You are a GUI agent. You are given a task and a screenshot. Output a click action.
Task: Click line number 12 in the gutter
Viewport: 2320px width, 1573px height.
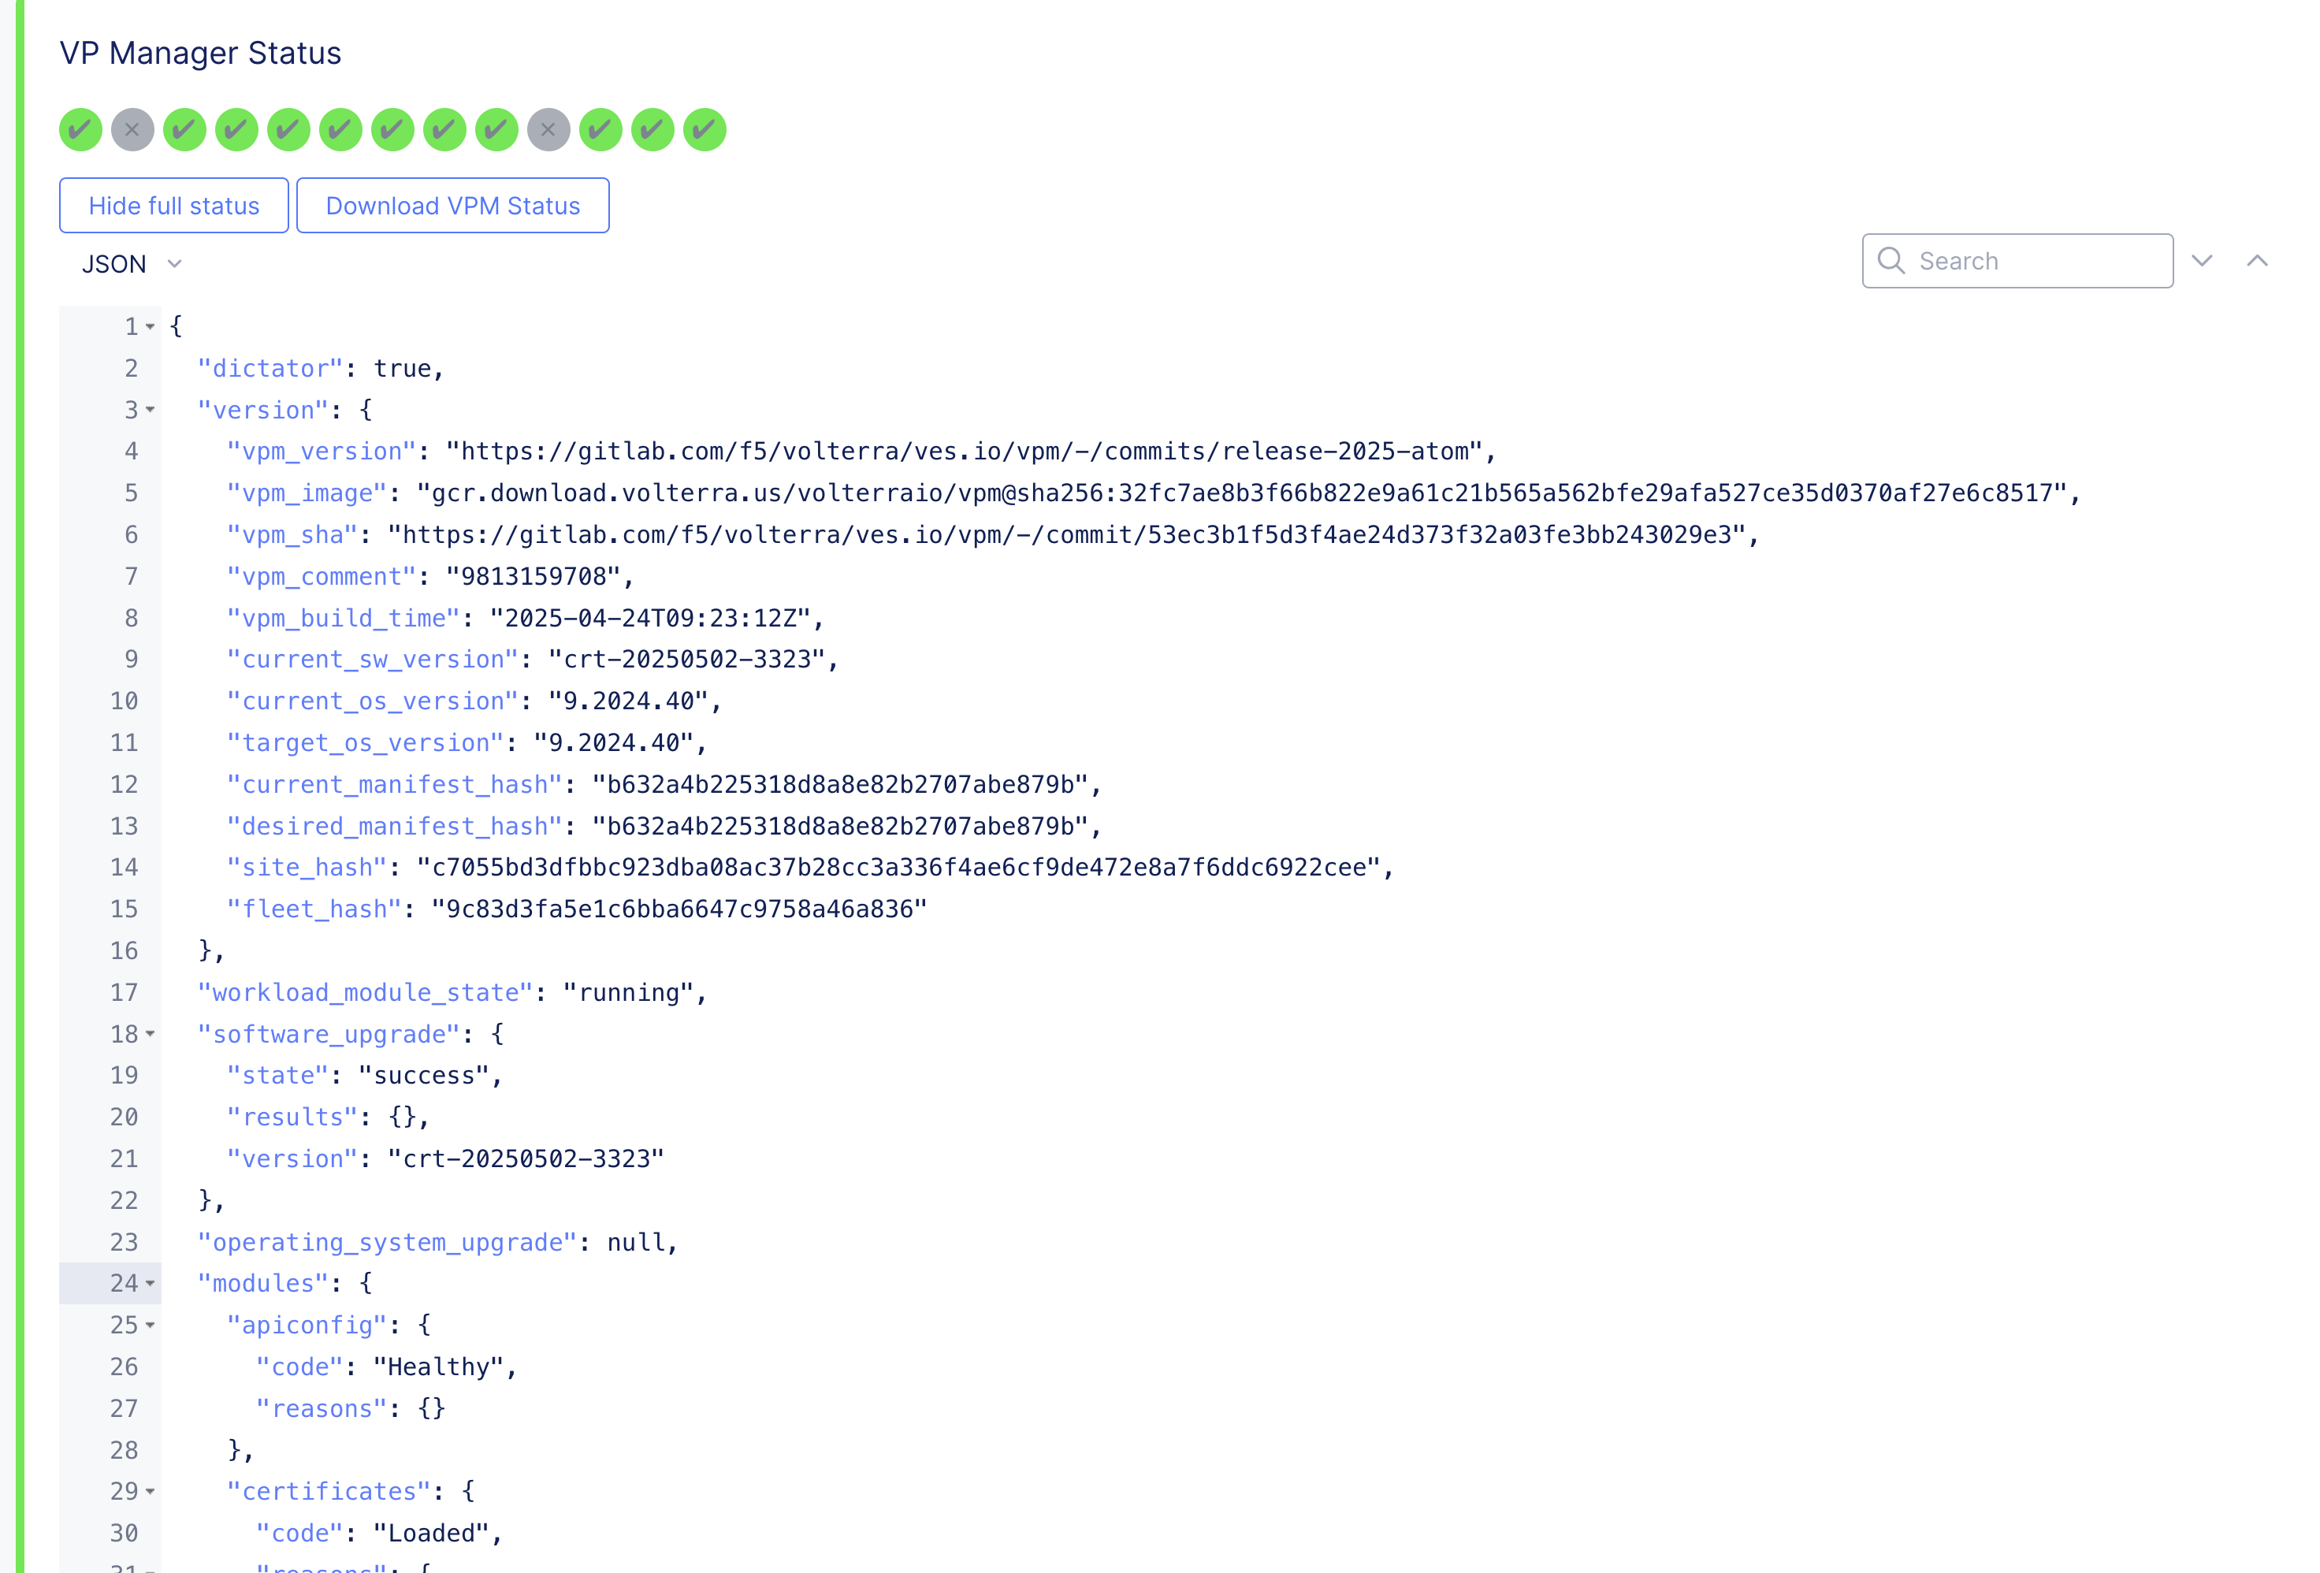pos(124,784)
